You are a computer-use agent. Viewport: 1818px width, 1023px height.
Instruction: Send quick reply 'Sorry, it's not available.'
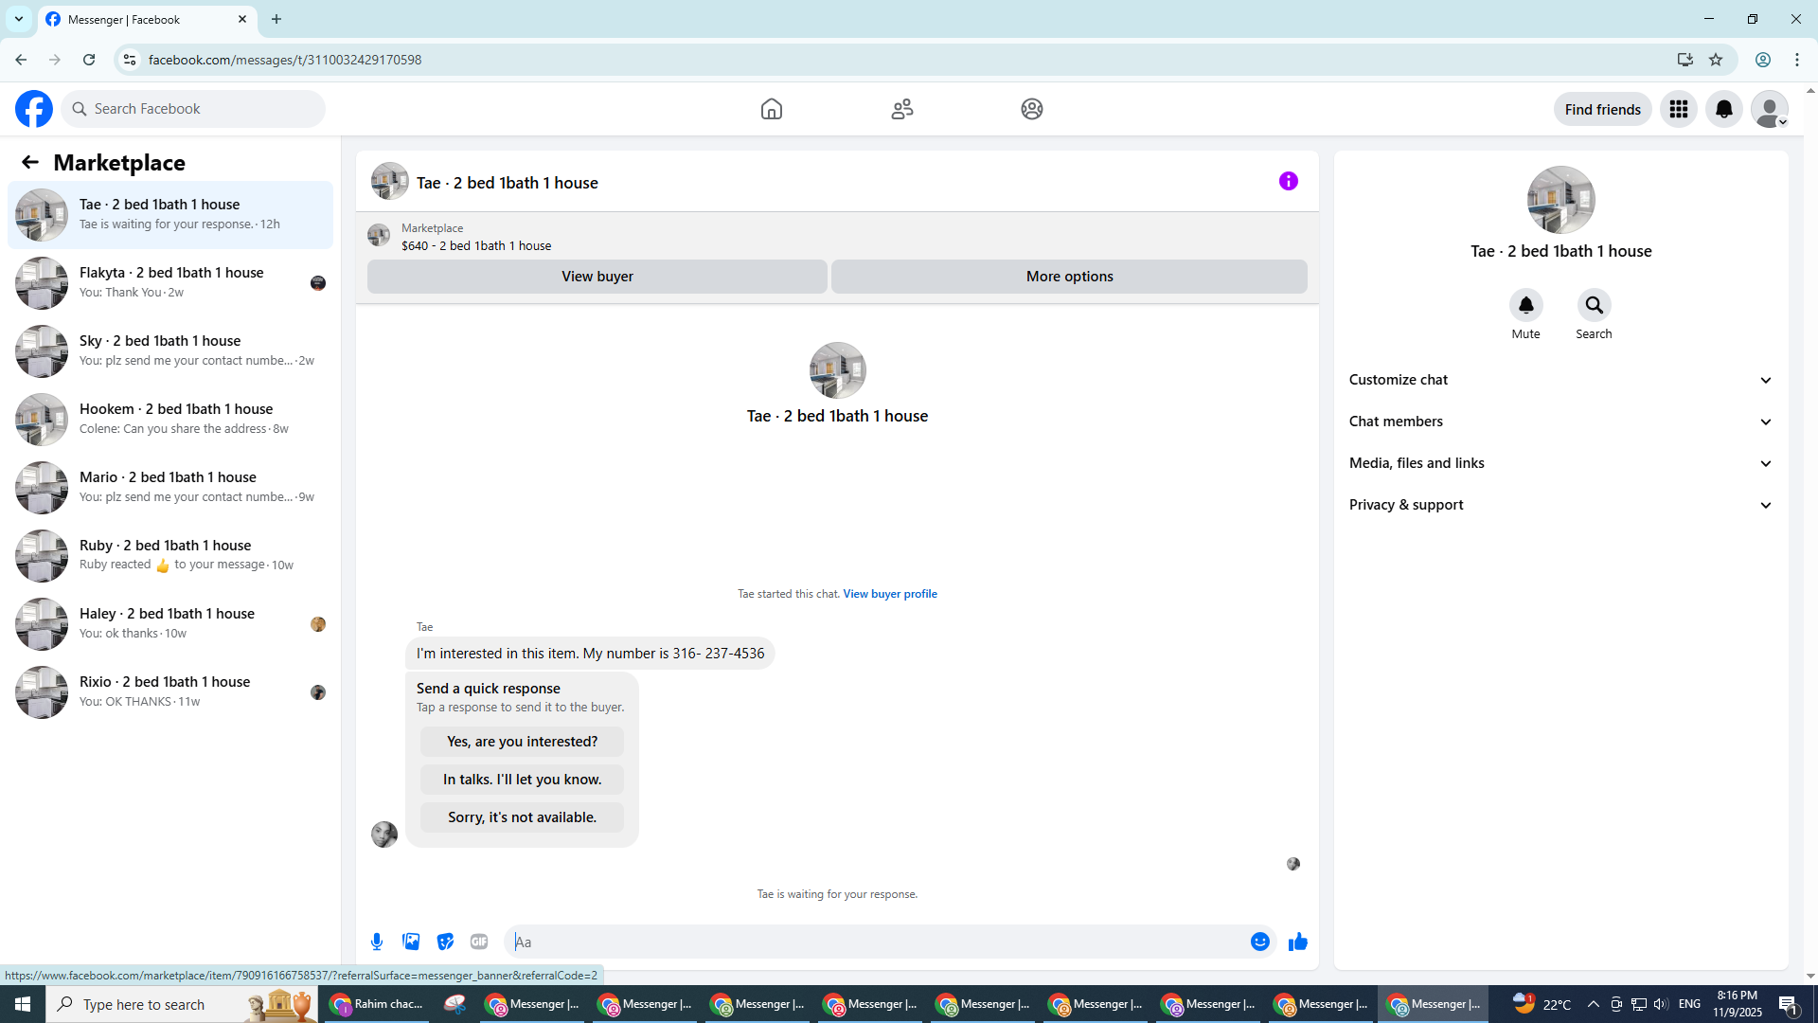pyautogui.click(x=522, y=817)
